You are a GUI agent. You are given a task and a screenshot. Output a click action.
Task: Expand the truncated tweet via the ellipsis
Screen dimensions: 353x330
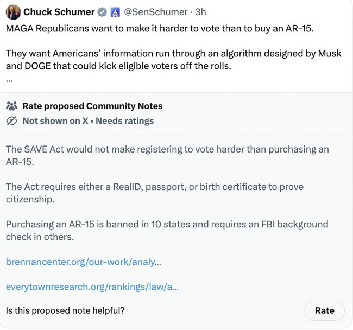[9, 79]
